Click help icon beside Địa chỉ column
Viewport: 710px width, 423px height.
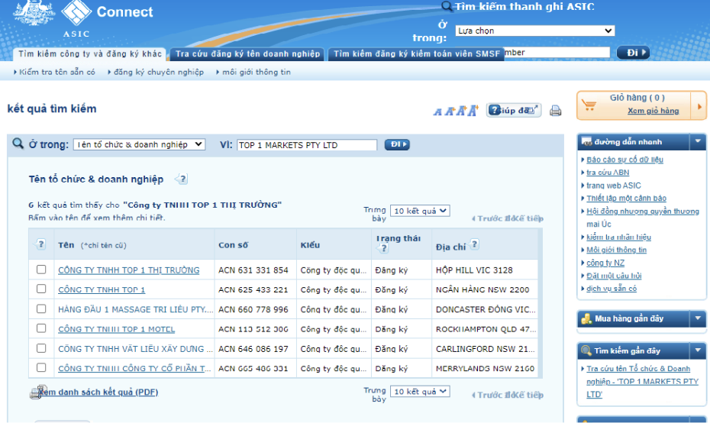(475, 245)
